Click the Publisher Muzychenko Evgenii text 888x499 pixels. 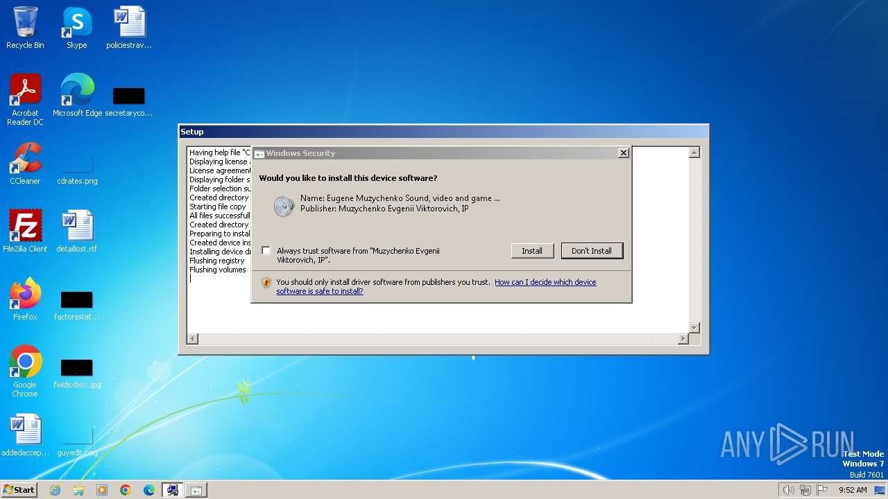coord(384,209)
